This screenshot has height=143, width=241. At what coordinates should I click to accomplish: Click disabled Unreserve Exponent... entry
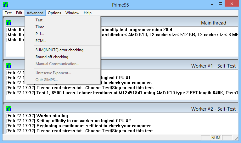click(63, 73)
